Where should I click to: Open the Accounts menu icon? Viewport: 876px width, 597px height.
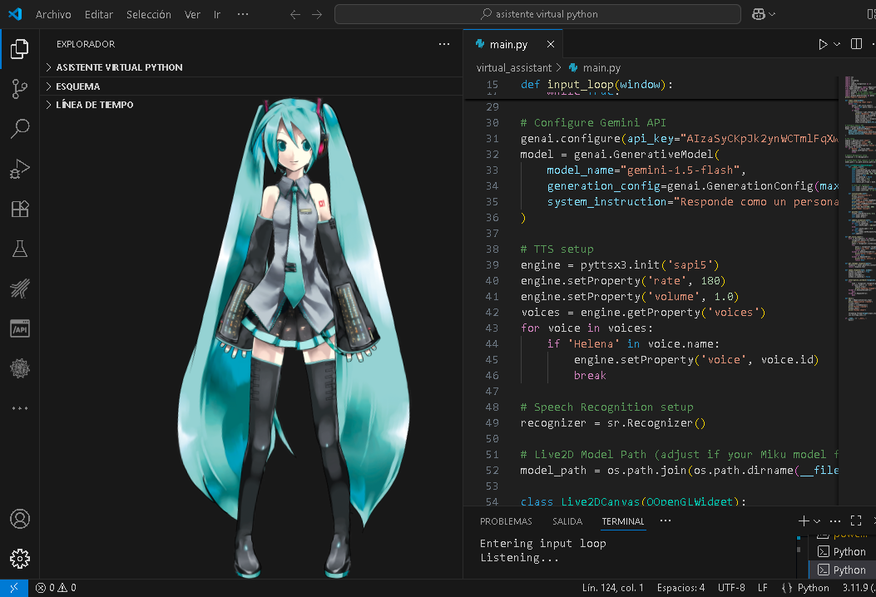point(20,519)
